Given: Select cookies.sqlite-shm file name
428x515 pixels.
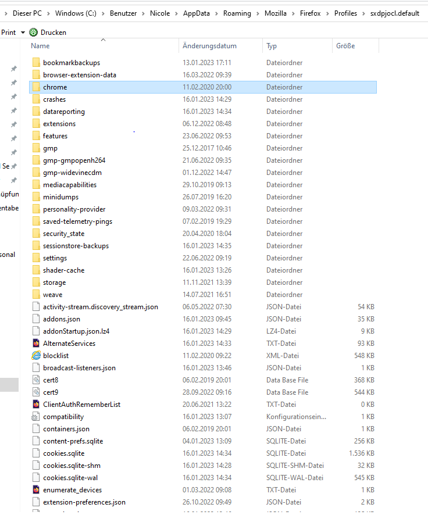Looking at the screenshot, I should point(72,466).
